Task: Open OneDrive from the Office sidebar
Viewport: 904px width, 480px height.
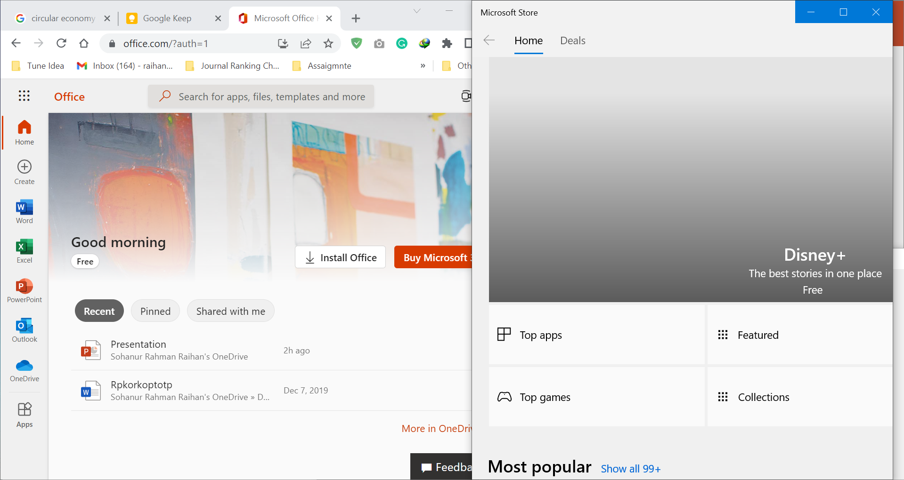Action: coord(24,369)
